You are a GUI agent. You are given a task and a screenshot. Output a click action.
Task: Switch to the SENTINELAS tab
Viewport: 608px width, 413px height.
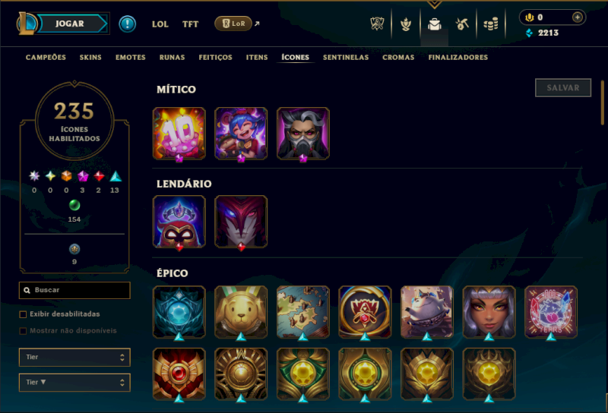(346, 58)
